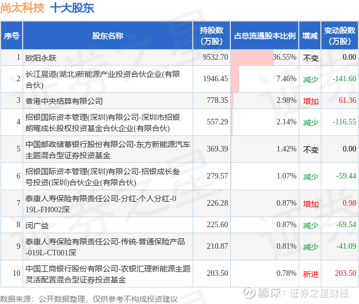The image size is (359, 304).
Task: Select shareholder 泰康人寿-传统-普通保险产品-019L-CT001深
Action: click(x=105, y=247)
